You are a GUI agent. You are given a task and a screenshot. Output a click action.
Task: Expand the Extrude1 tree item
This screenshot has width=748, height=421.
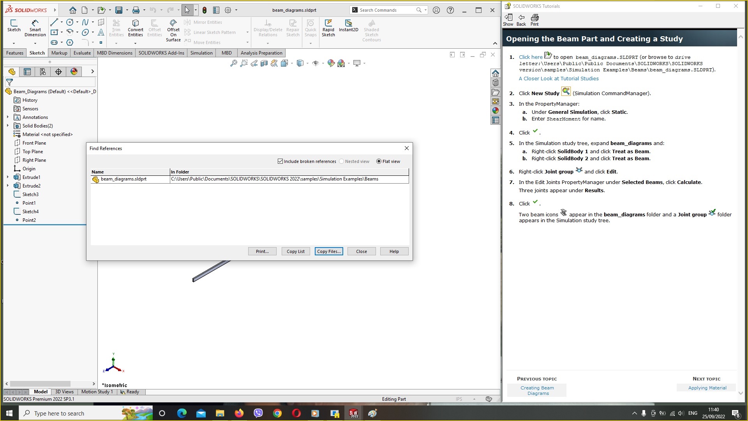click(8, 177)
